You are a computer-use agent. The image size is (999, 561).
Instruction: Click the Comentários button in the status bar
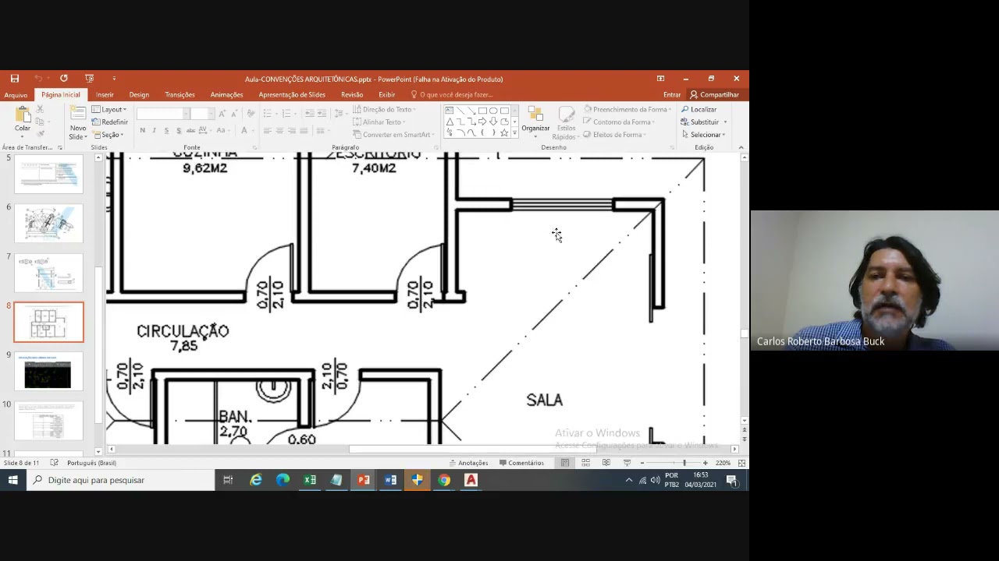521,463
